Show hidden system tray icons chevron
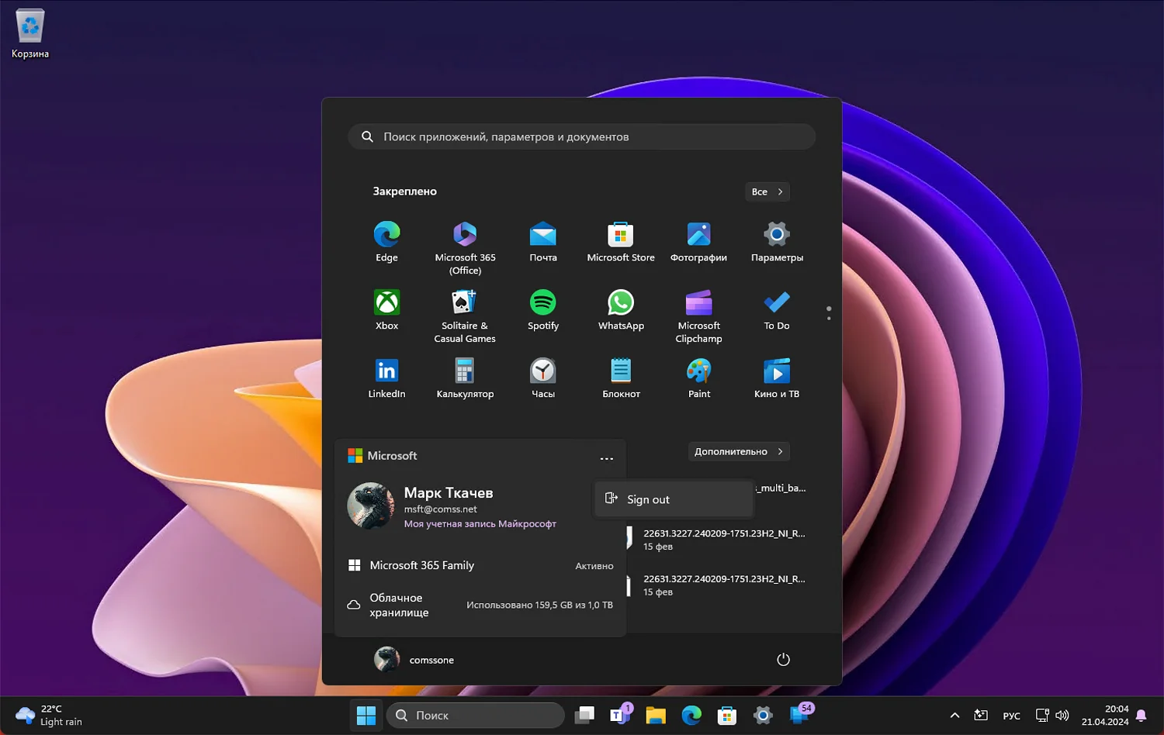 (954, 716)
